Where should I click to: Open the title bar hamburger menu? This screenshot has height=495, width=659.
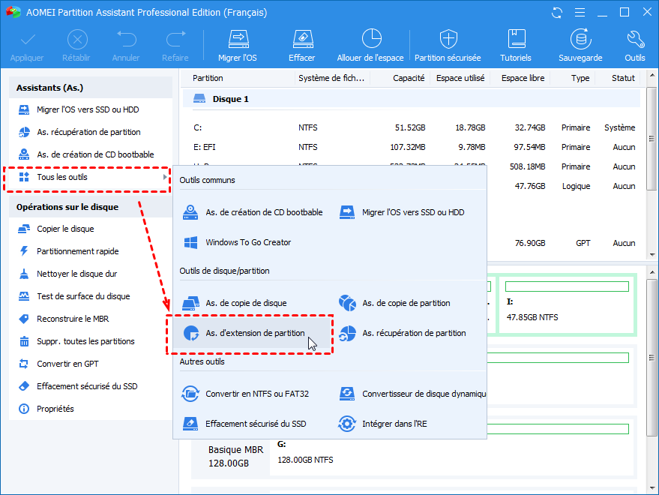579,13
